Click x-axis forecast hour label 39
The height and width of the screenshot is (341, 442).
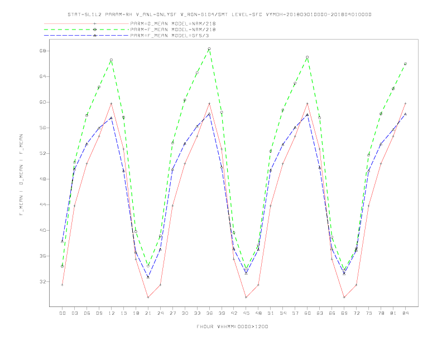click(x=222, y=313)
